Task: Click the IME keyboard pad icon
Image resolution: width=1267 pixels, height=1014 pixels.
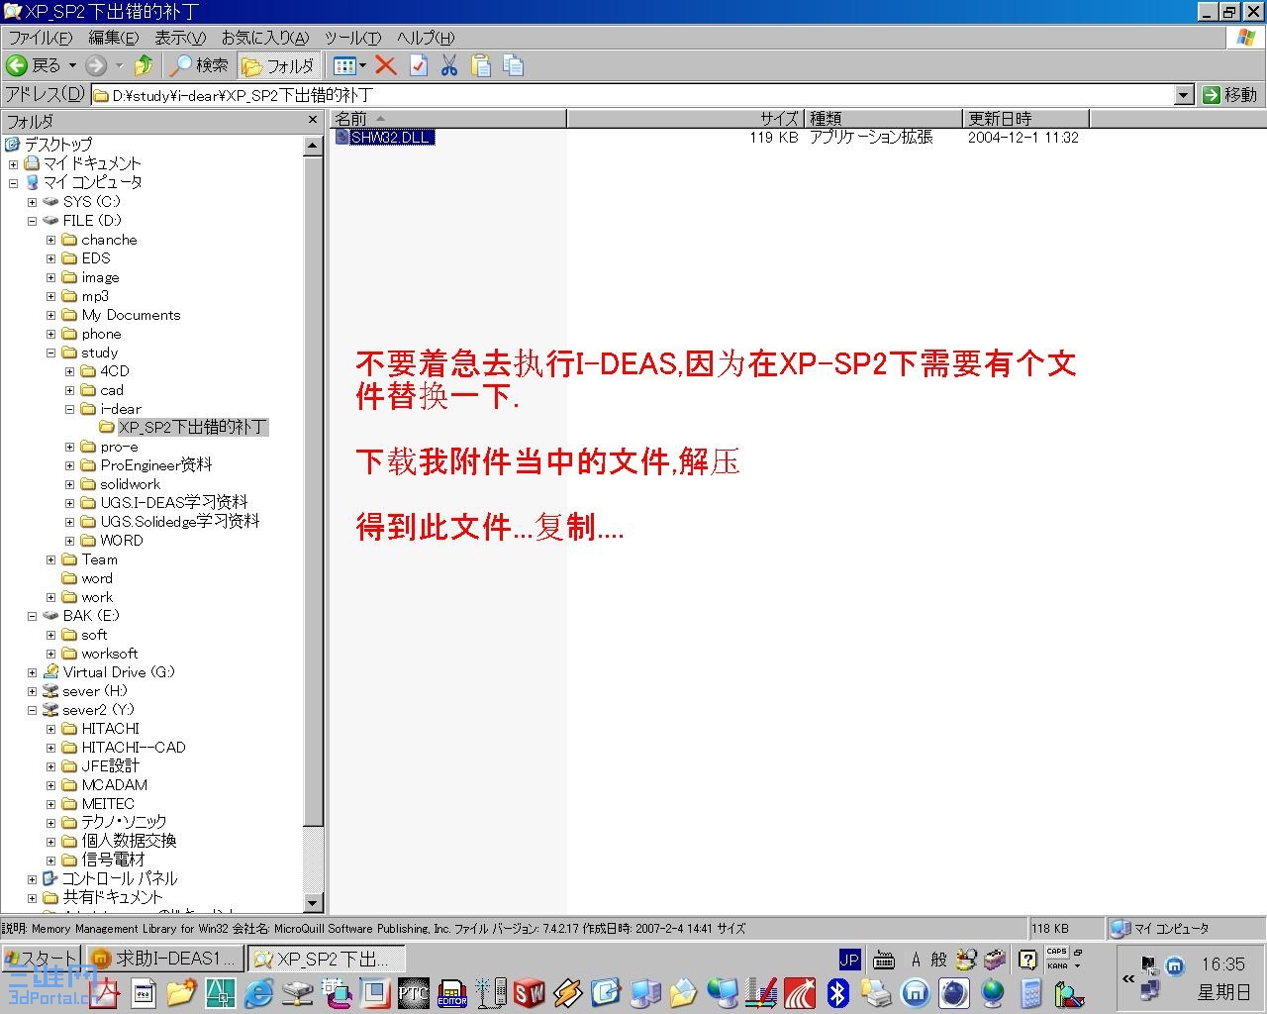Action: [x=884, y=959]
